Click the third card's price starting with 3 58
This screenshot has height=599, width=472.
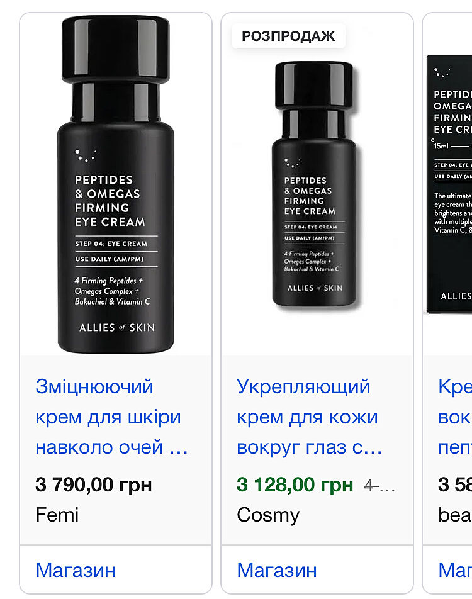pos(455,484)
